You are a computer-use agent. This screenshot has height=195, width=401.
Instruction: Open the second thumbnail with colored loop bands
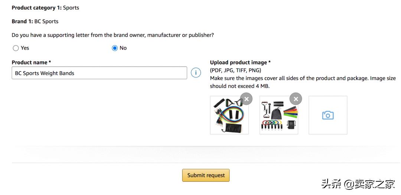click(x=278, y=116)
